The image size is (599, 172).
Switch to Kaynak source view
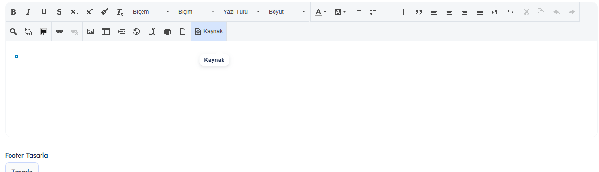pyautogui.click(x=209, y=31)
